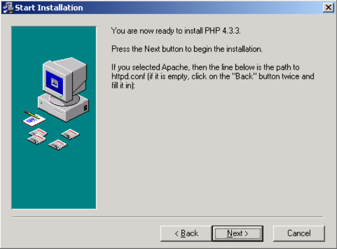Viewport: 337px width, 249px height.
Task: Click the 'ready to install PHP 4.3.3' text
Action: 176,31
